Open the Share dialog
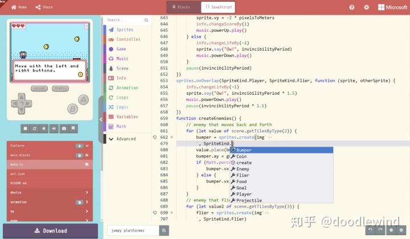410x239 pixels. [44, 7]
